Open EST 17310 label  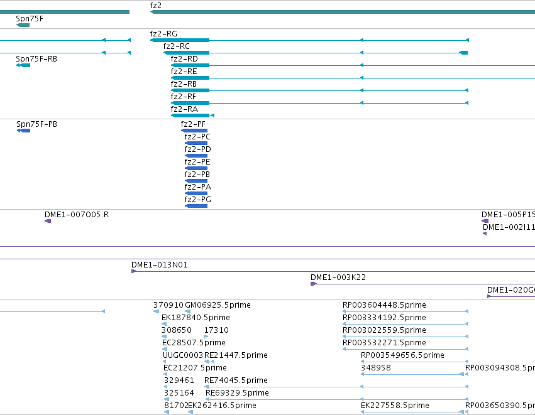pos(216,330)
